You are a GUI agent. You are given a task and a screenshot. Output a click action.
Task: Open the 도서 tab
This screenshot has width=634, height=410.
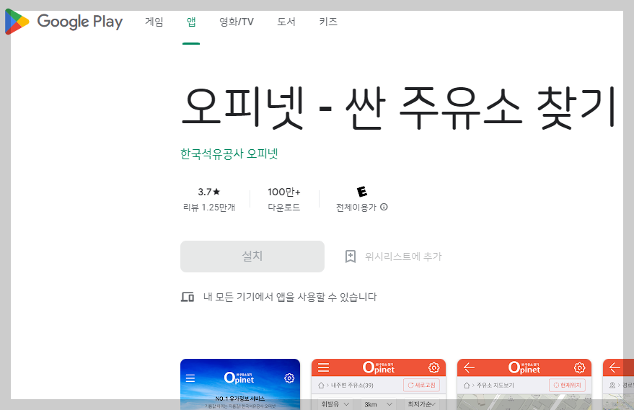pos(286,22)
